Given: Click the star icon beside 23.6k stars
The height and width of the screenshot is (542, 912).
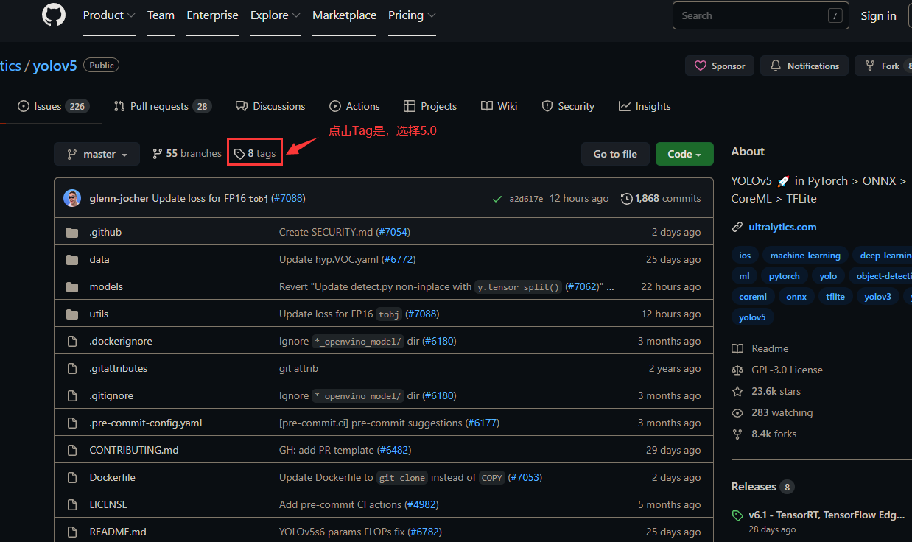Looking at the screenshot, I should click(x=737, y=392).
